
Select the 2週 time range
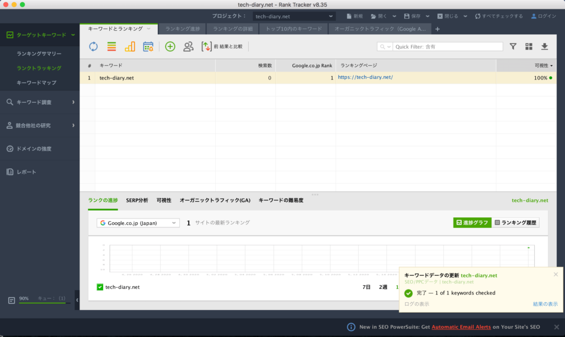[383, 287]
